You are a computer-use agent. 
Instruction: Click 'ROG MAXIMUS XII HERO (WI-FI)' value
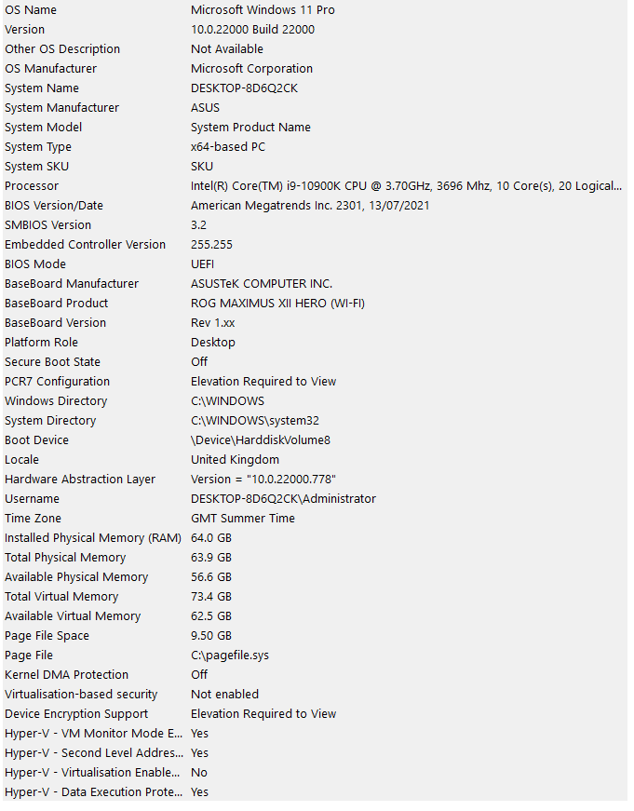click(277, 304)
